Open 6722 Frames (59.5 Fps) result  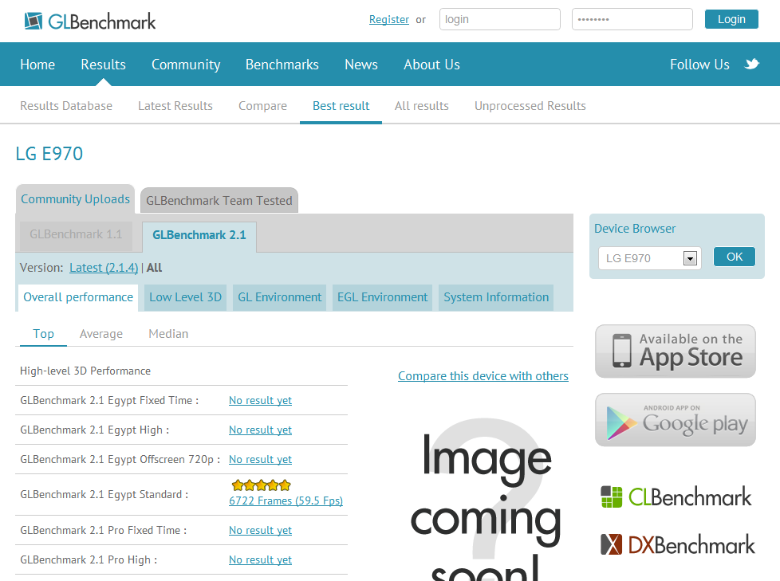(286, 501)
